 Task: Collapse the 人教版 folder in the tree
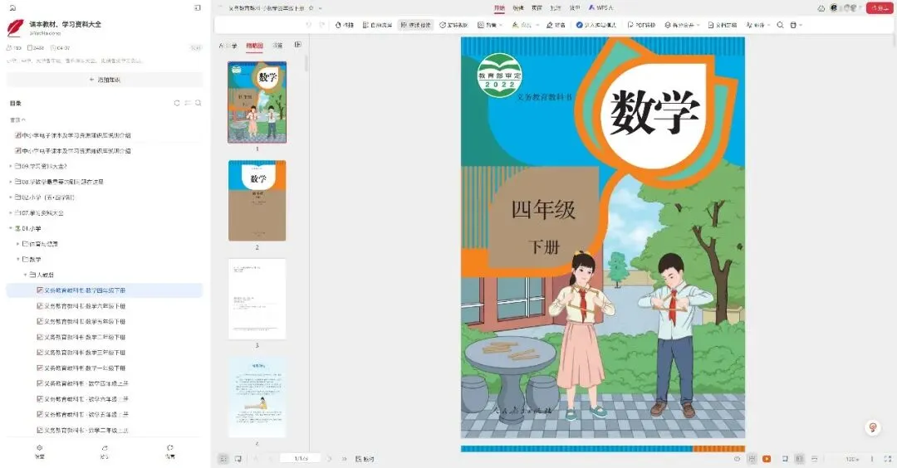pyautogui.click(x=26, y=275)
